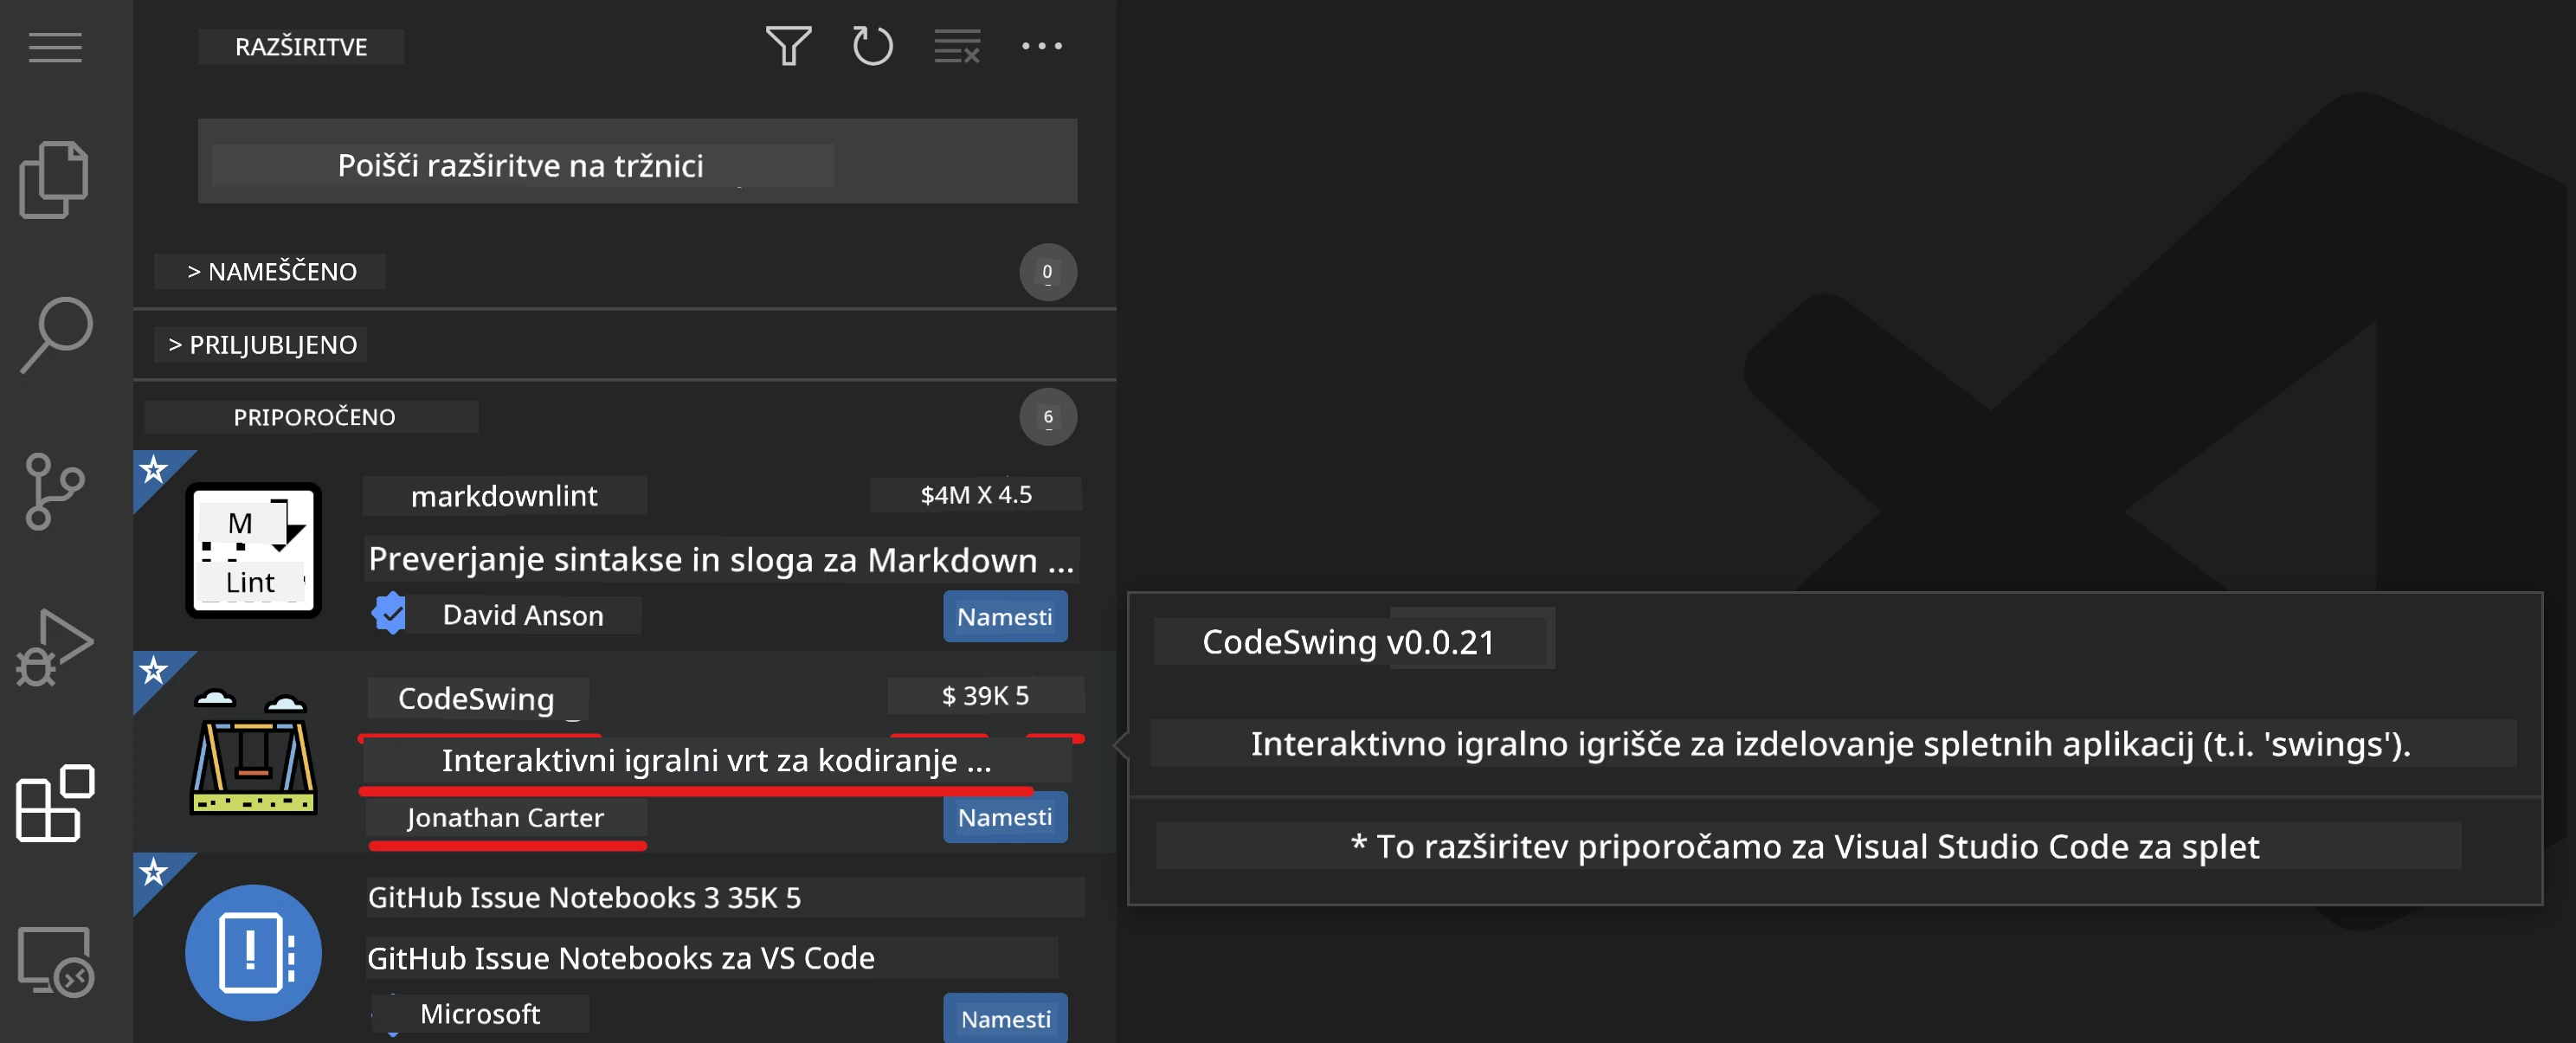2576x1043 pixels.
Task: Click 'GitHub Issue Notebooks za VS Code' description
Action: pos(621,958)
